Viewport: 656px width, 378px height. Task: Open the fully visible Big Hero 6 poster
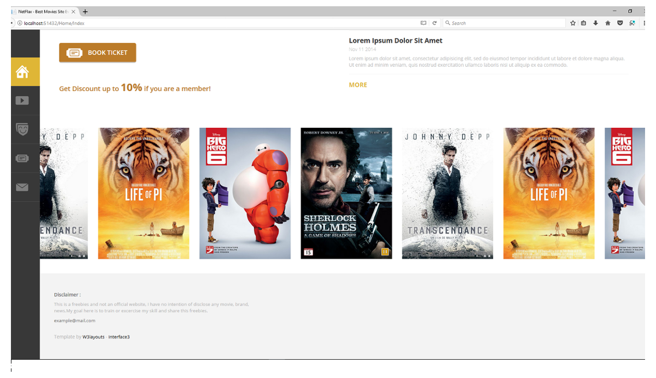[x=245, y=193]
